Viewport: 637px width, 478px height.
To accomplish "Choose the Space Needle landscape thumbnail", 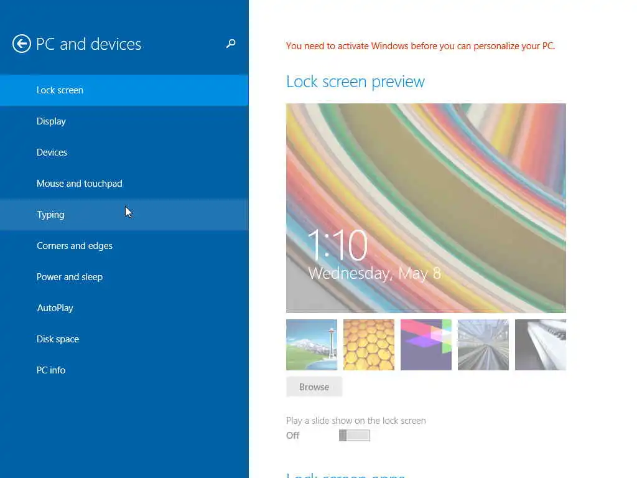I will tap(312, 345).
